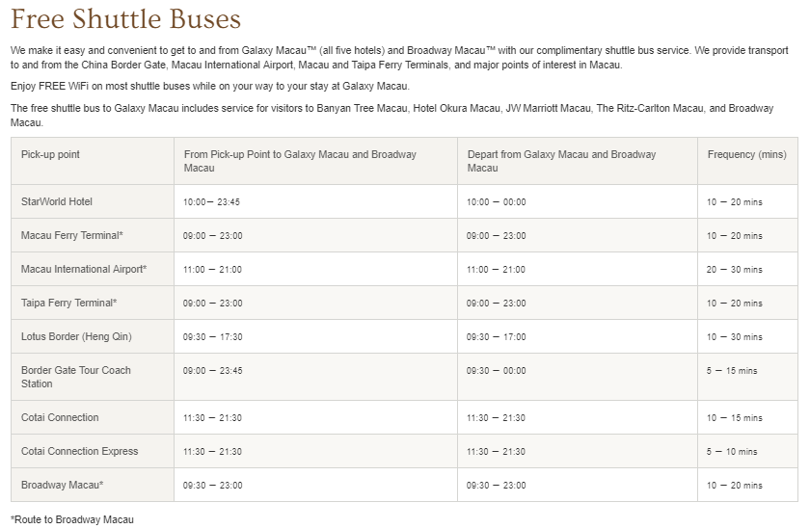Select the 20 – 30 mins airport frequency
This screenshot has height=529, width=810.
tap(734, 270)
